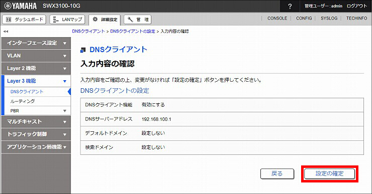Click the DNSクライアント機能 label

109,105
